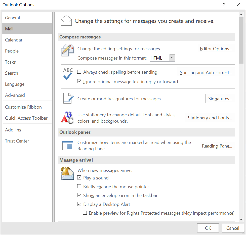Uncheck Show an envelope icon in taskbar
Image resolution: width=246 pixels, height=235 pixels.
pos(79,195)
